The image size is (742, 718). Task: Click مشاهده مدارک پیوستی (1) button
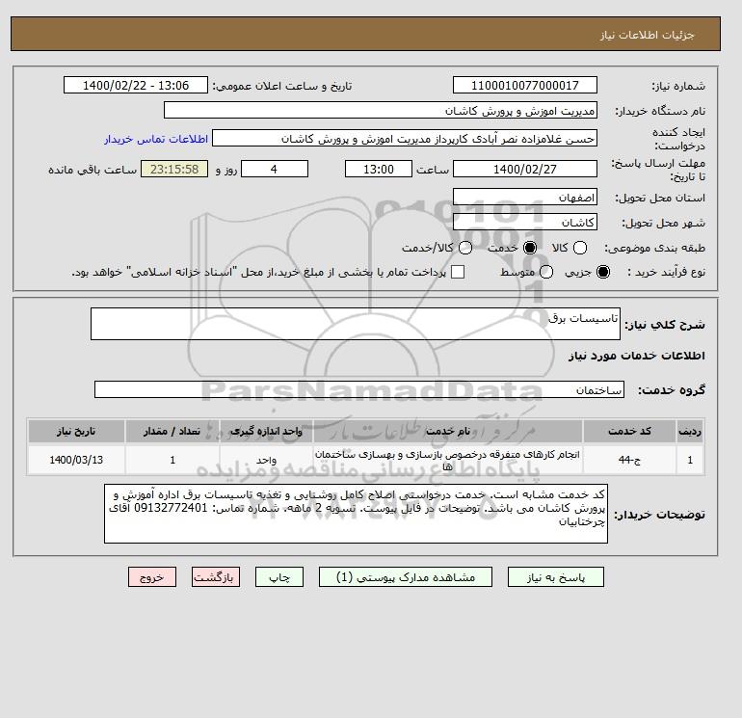[x=406, y=577]
